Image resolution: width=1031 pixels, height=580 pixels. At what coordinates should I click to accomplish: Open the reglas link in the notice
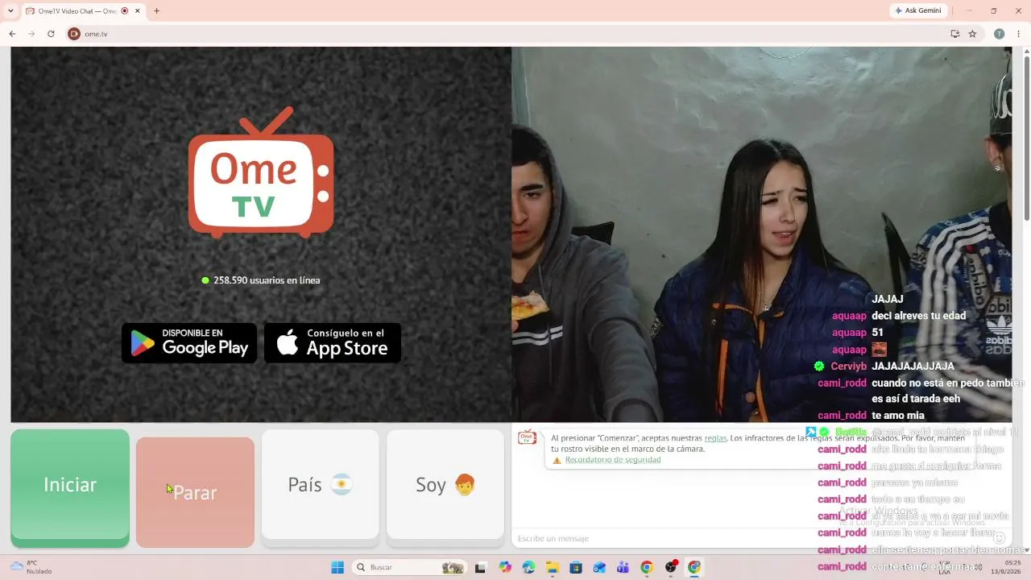pos(715,438)
